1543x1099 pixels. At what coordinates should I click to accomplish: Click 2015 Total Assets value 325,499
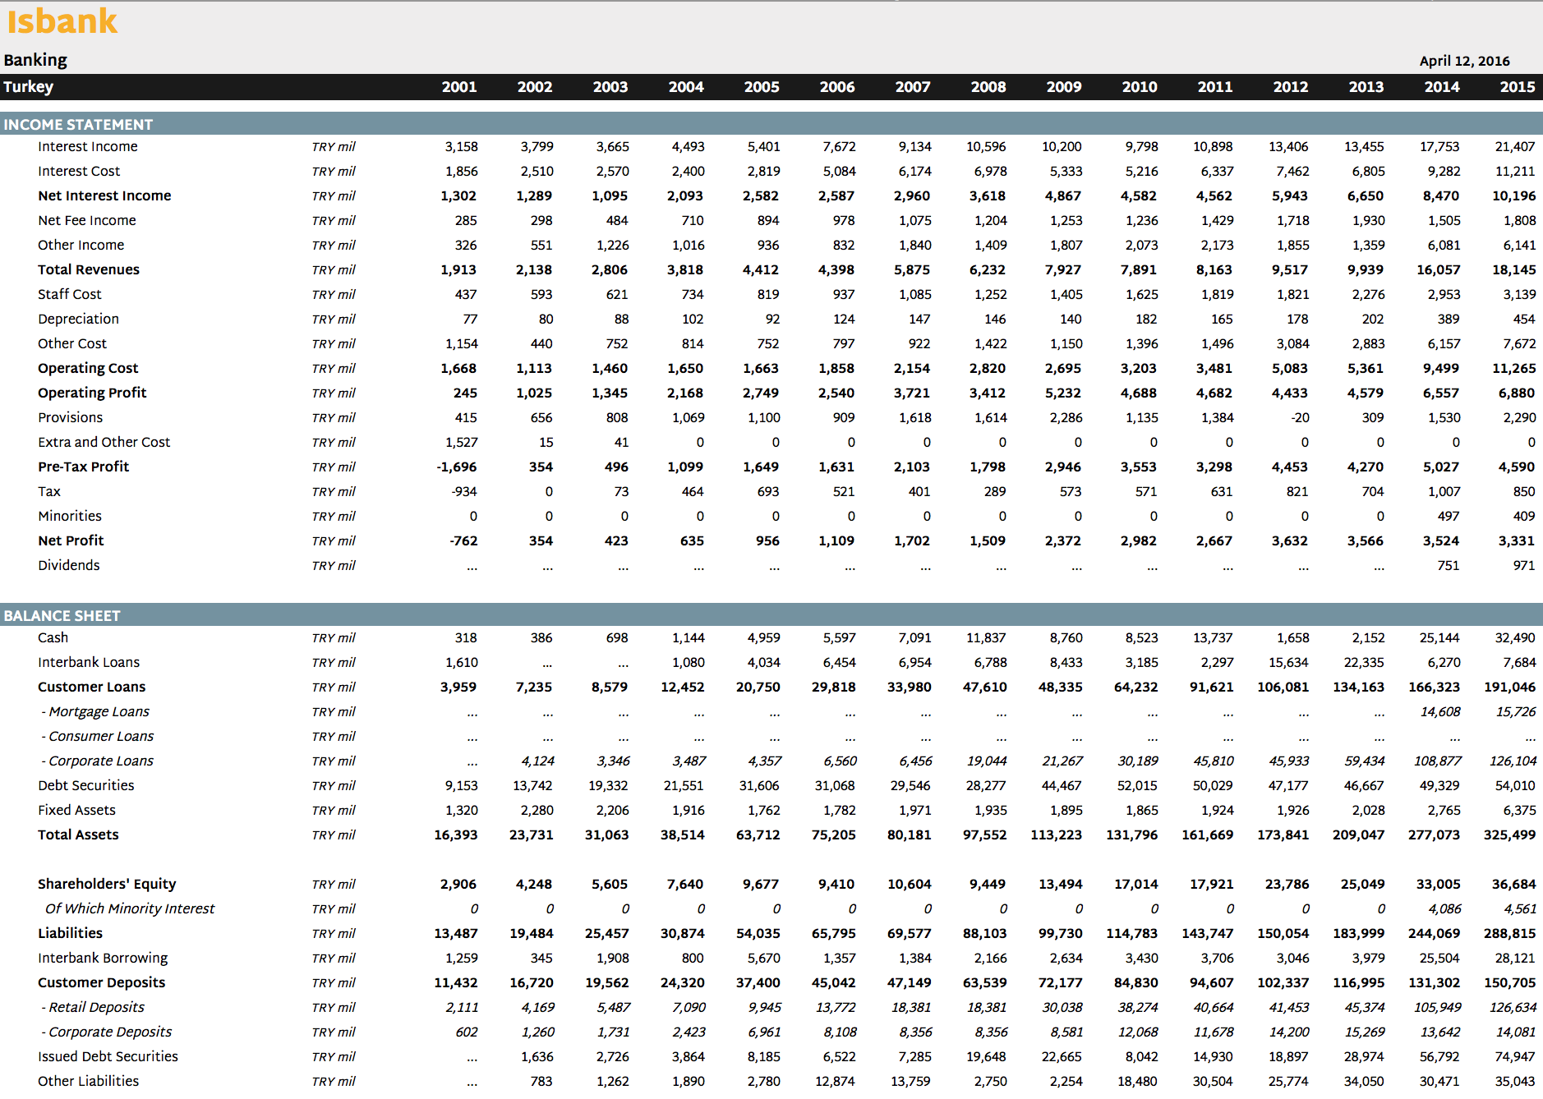tap(1510, 835)
